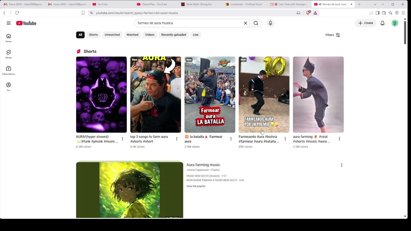Click the YouTube search input field
The width and height of the screenshot is (411, 231).
(x=189, y=23)
